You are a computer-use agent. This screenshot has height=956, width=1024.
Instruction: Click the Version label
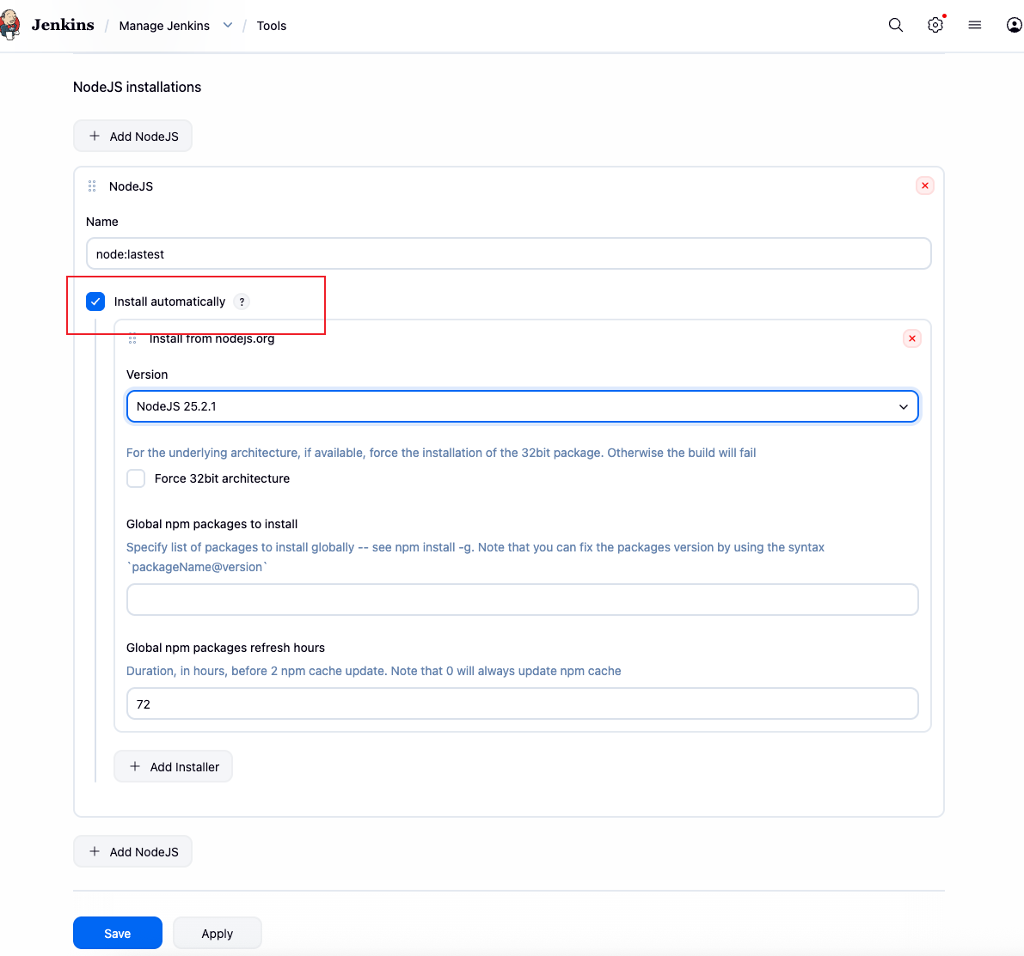click(147, 374)
